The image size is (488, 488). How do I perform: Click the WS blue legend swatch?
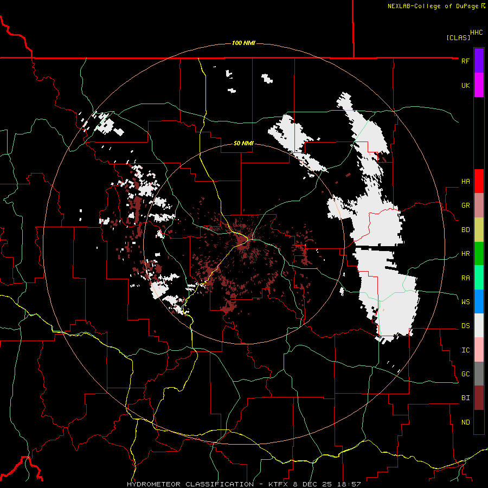click(x=479, y=301)
